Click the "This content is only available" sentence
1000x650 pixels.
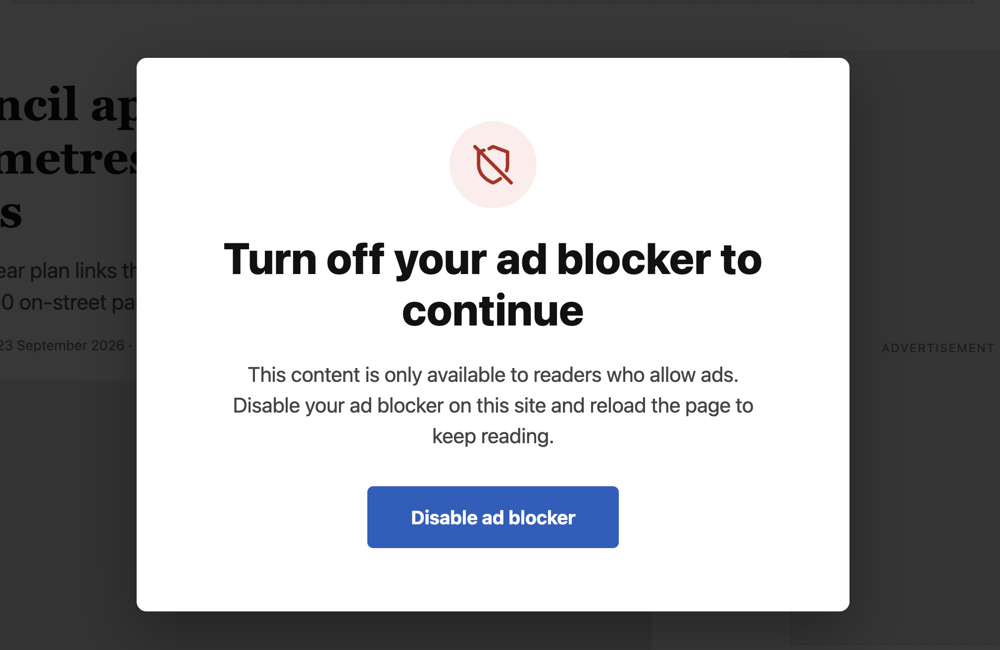click(x=493, y=375)
